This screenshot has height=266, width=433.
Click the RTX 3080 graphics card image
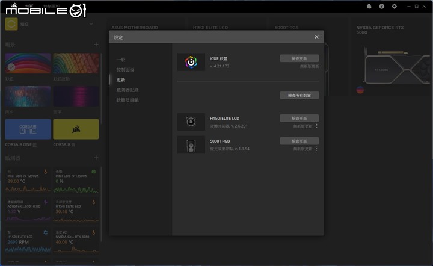pos(397,67)
